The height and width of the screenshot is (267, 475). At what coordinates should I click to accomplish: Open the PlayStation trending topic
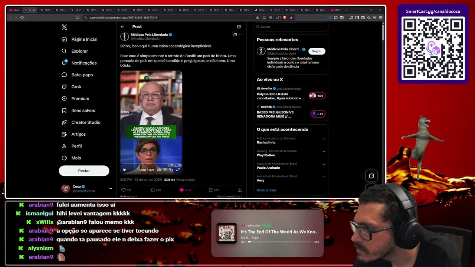(266, 155)
